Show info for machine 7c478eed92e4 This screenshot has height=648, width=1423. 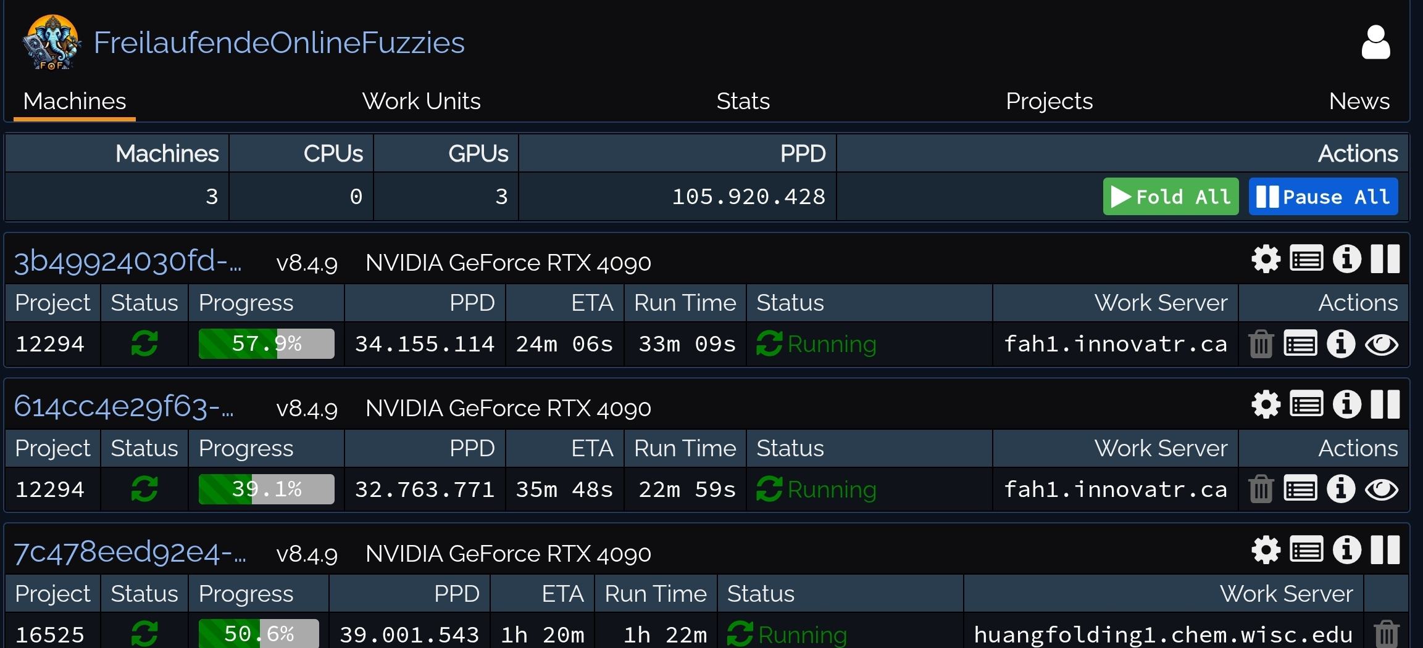[x=1346, y=550]
